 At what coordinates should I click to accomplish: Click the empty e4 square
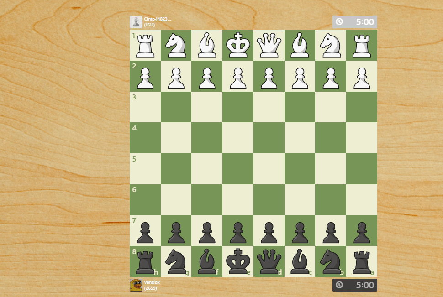pyautogui.click(x=238, y=138)
